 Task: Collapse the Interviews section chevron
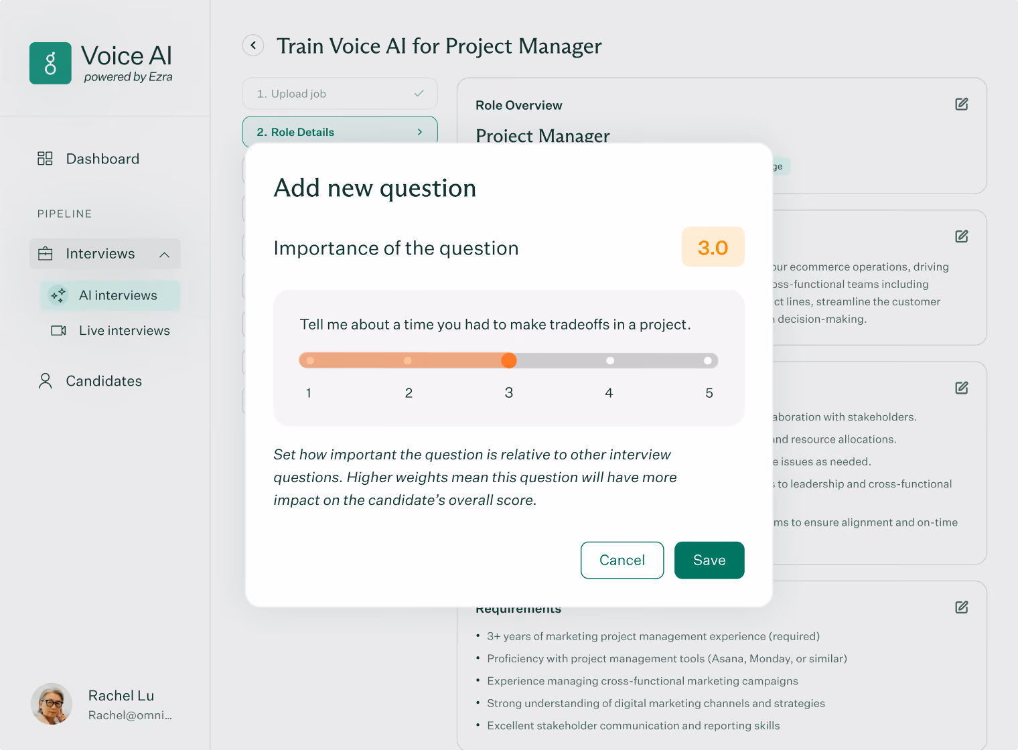[x=165, y=254]
